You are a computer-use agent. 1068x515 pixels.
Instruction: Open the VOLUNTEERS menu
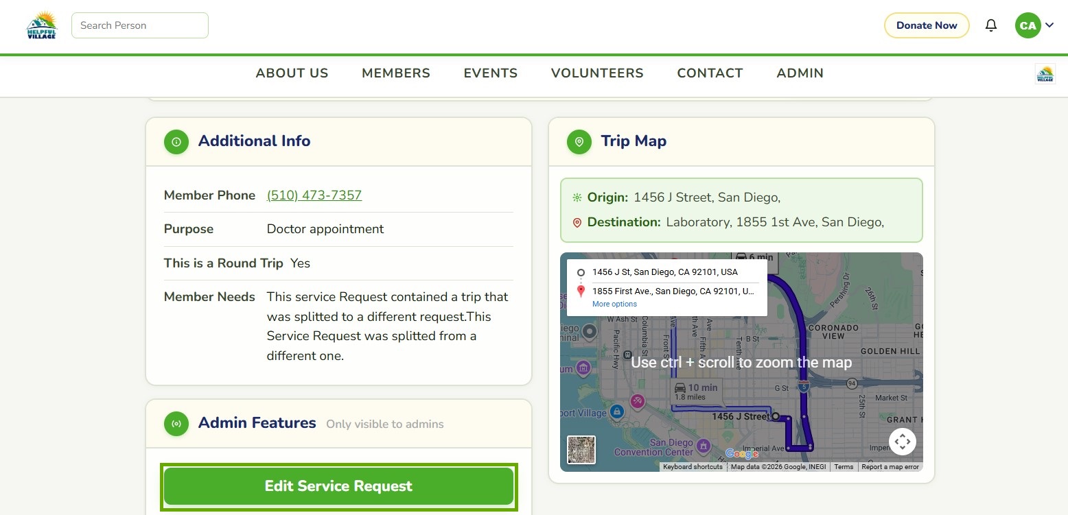click(x=597, y=73)
